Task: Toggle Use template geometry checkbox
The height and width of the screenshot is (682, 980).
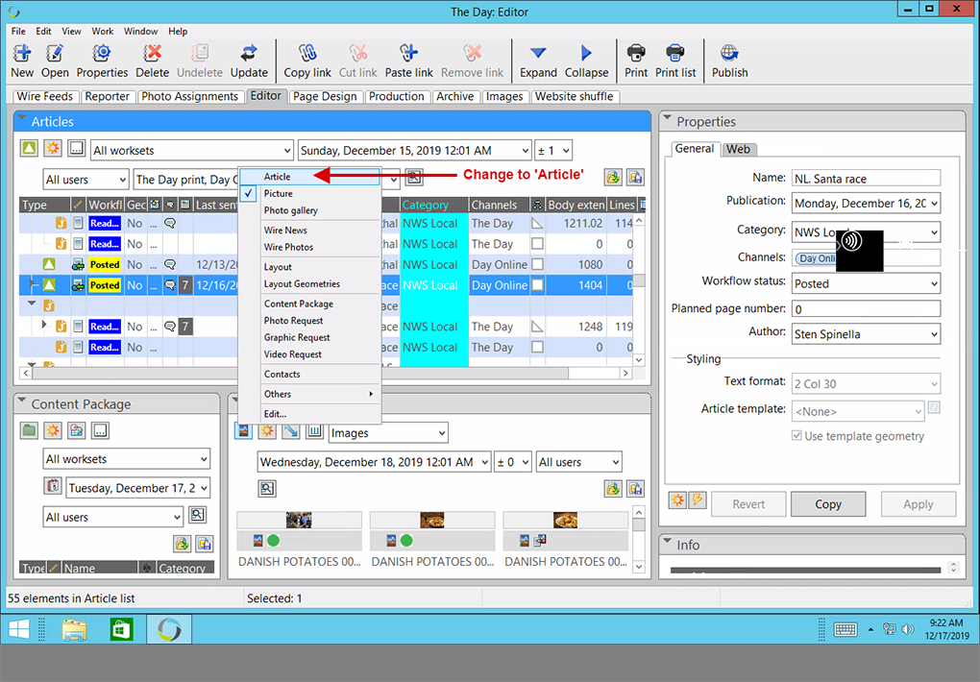Action: [796, 436]
